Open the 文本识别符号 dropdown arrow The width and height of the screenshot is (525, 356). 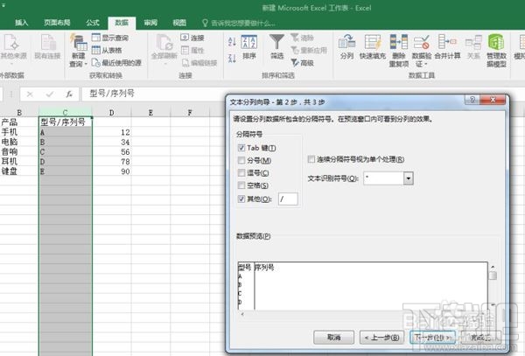pos(409,178)
